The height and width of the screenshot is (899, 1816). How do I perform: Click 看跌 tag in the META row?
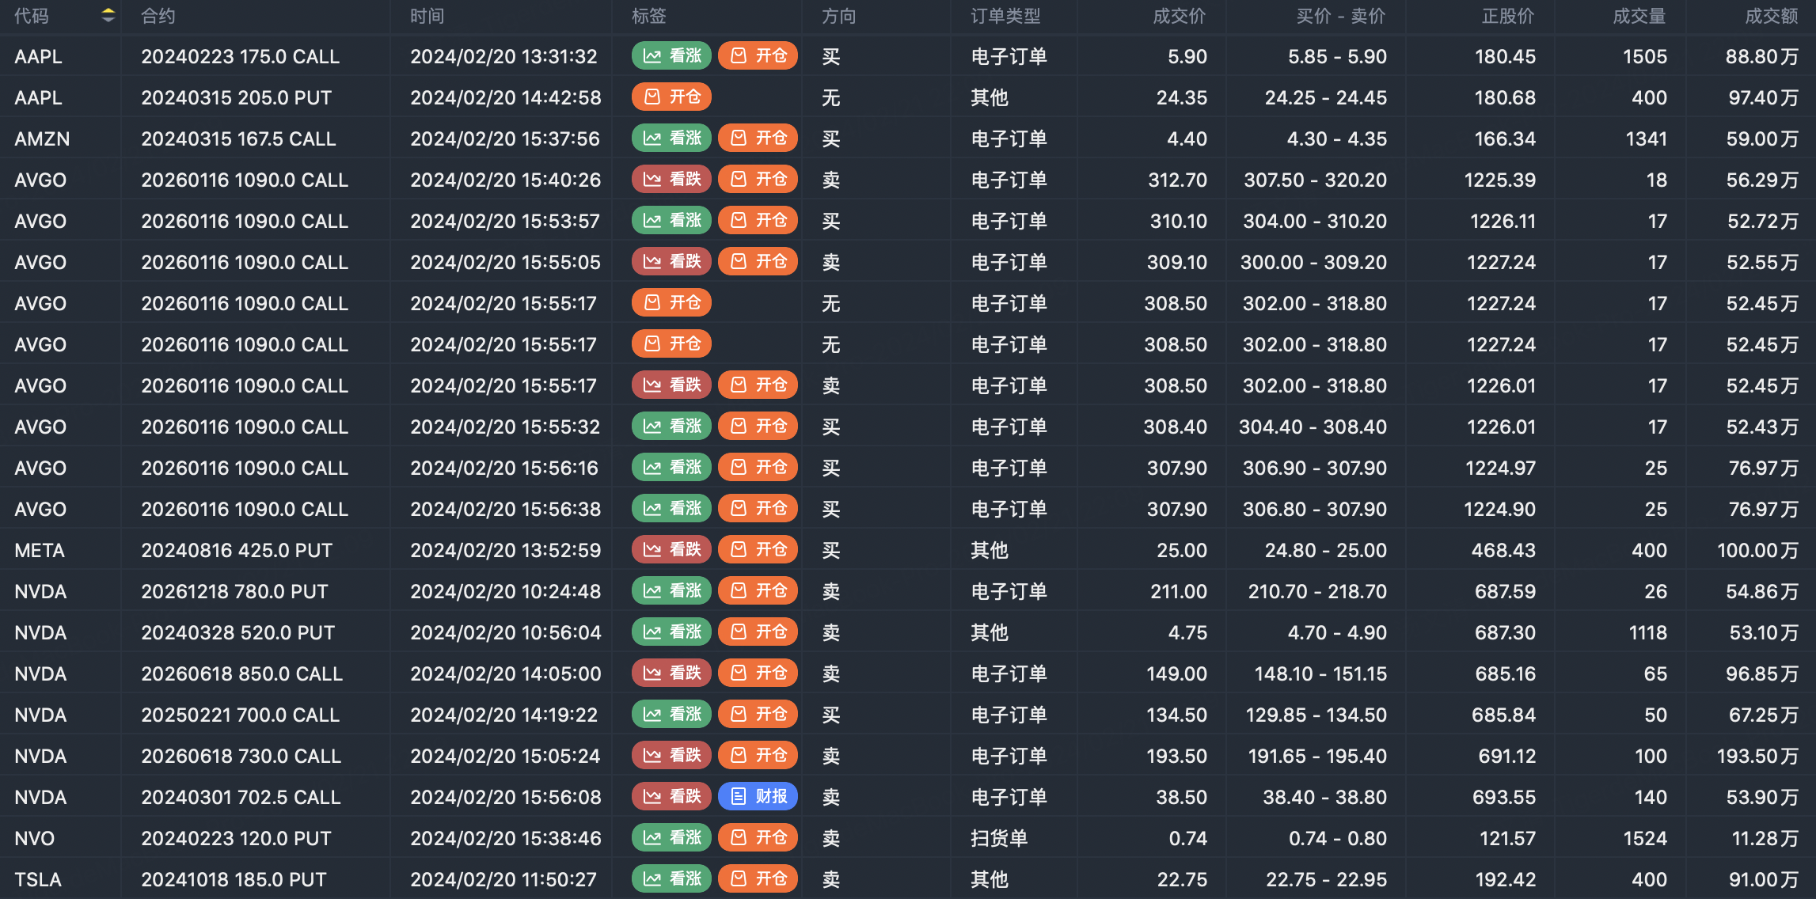671,549
